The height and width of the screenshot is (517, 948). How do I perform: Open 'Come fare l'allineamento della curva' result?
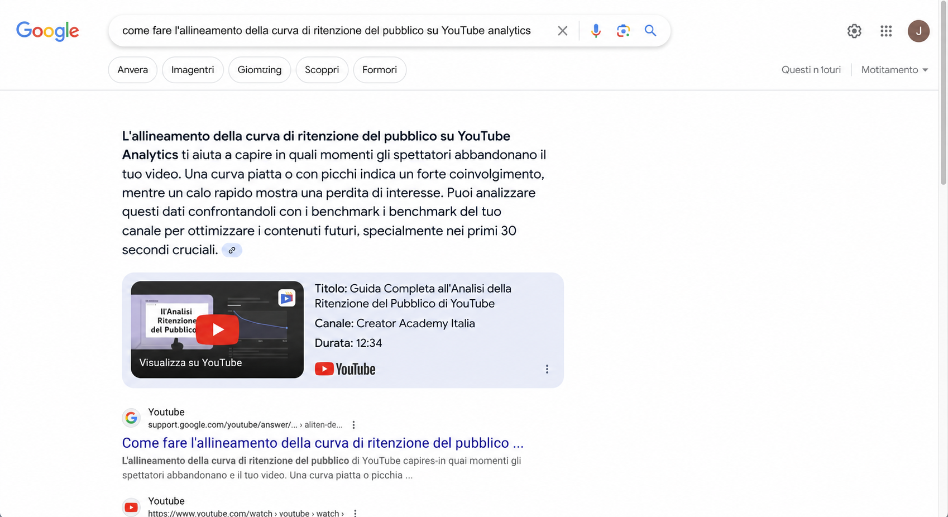pyautogui.click(x=323, y=443)
